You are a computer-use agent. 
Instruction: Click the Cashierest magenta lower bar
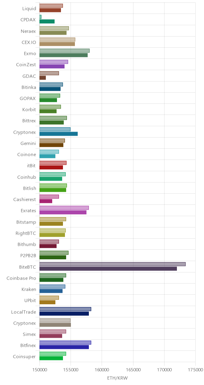click(x=46, y=201)
